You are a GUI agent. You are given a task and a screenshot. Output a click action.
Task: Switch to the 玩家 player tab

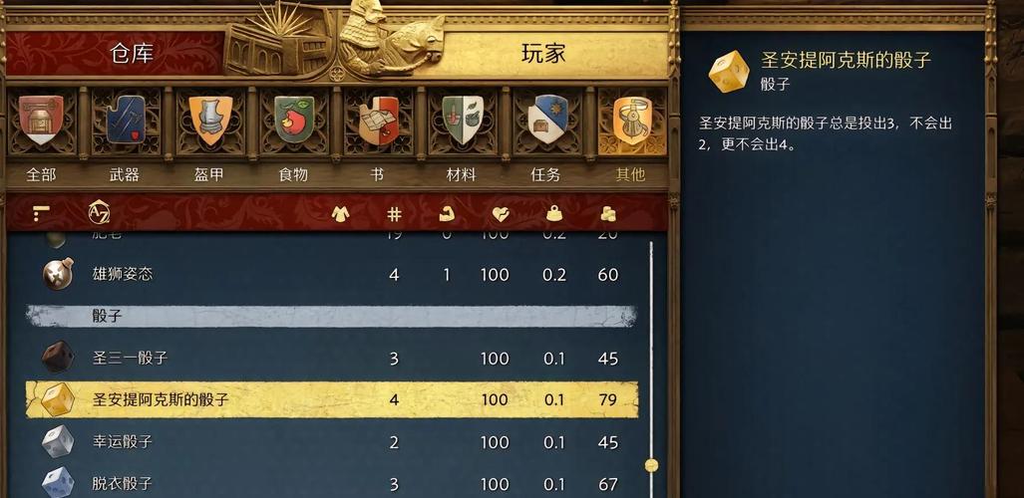click(543, 54)
